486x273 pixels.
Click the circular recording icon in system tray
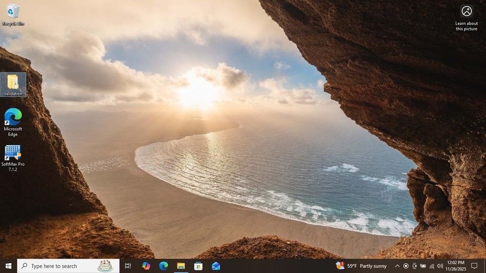point(406,266)
